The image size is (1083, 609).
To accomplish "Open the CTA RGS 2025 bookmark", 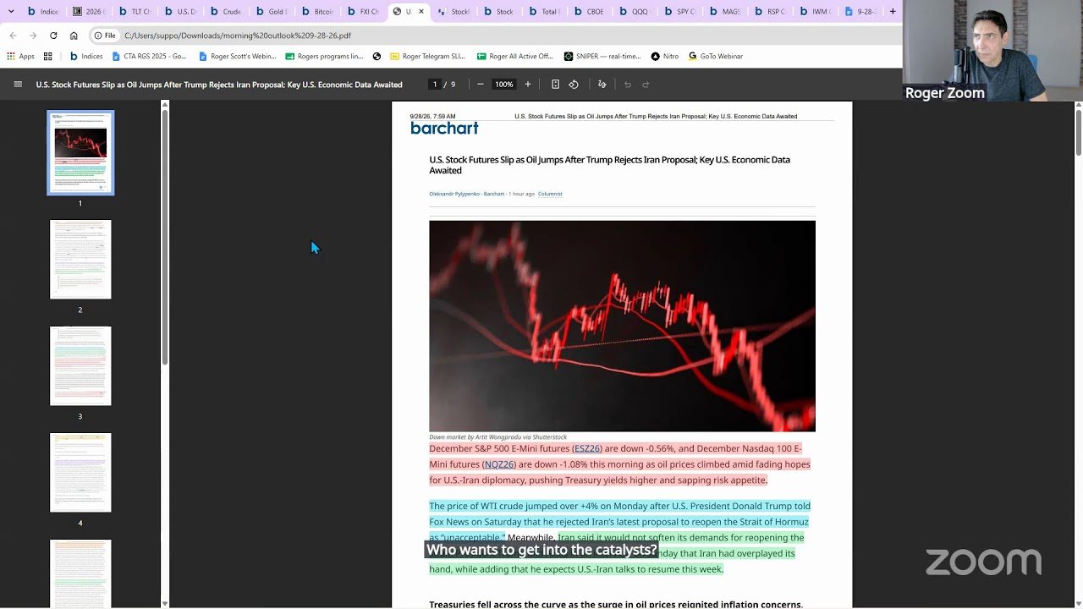I will click(x=149, y=57).
